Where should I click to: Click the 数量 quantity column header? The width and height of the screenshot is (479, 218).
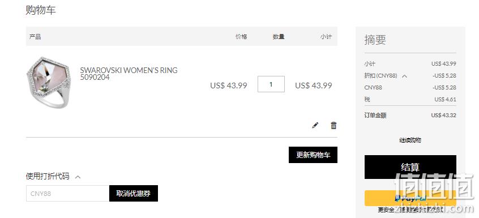pyautogui.click(x=279, y=37)
